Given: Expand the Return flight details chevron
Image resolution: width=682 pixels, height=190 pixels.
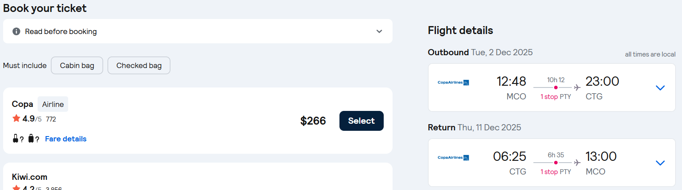Looking at the screenshot, I should click(x=660, y=163).
